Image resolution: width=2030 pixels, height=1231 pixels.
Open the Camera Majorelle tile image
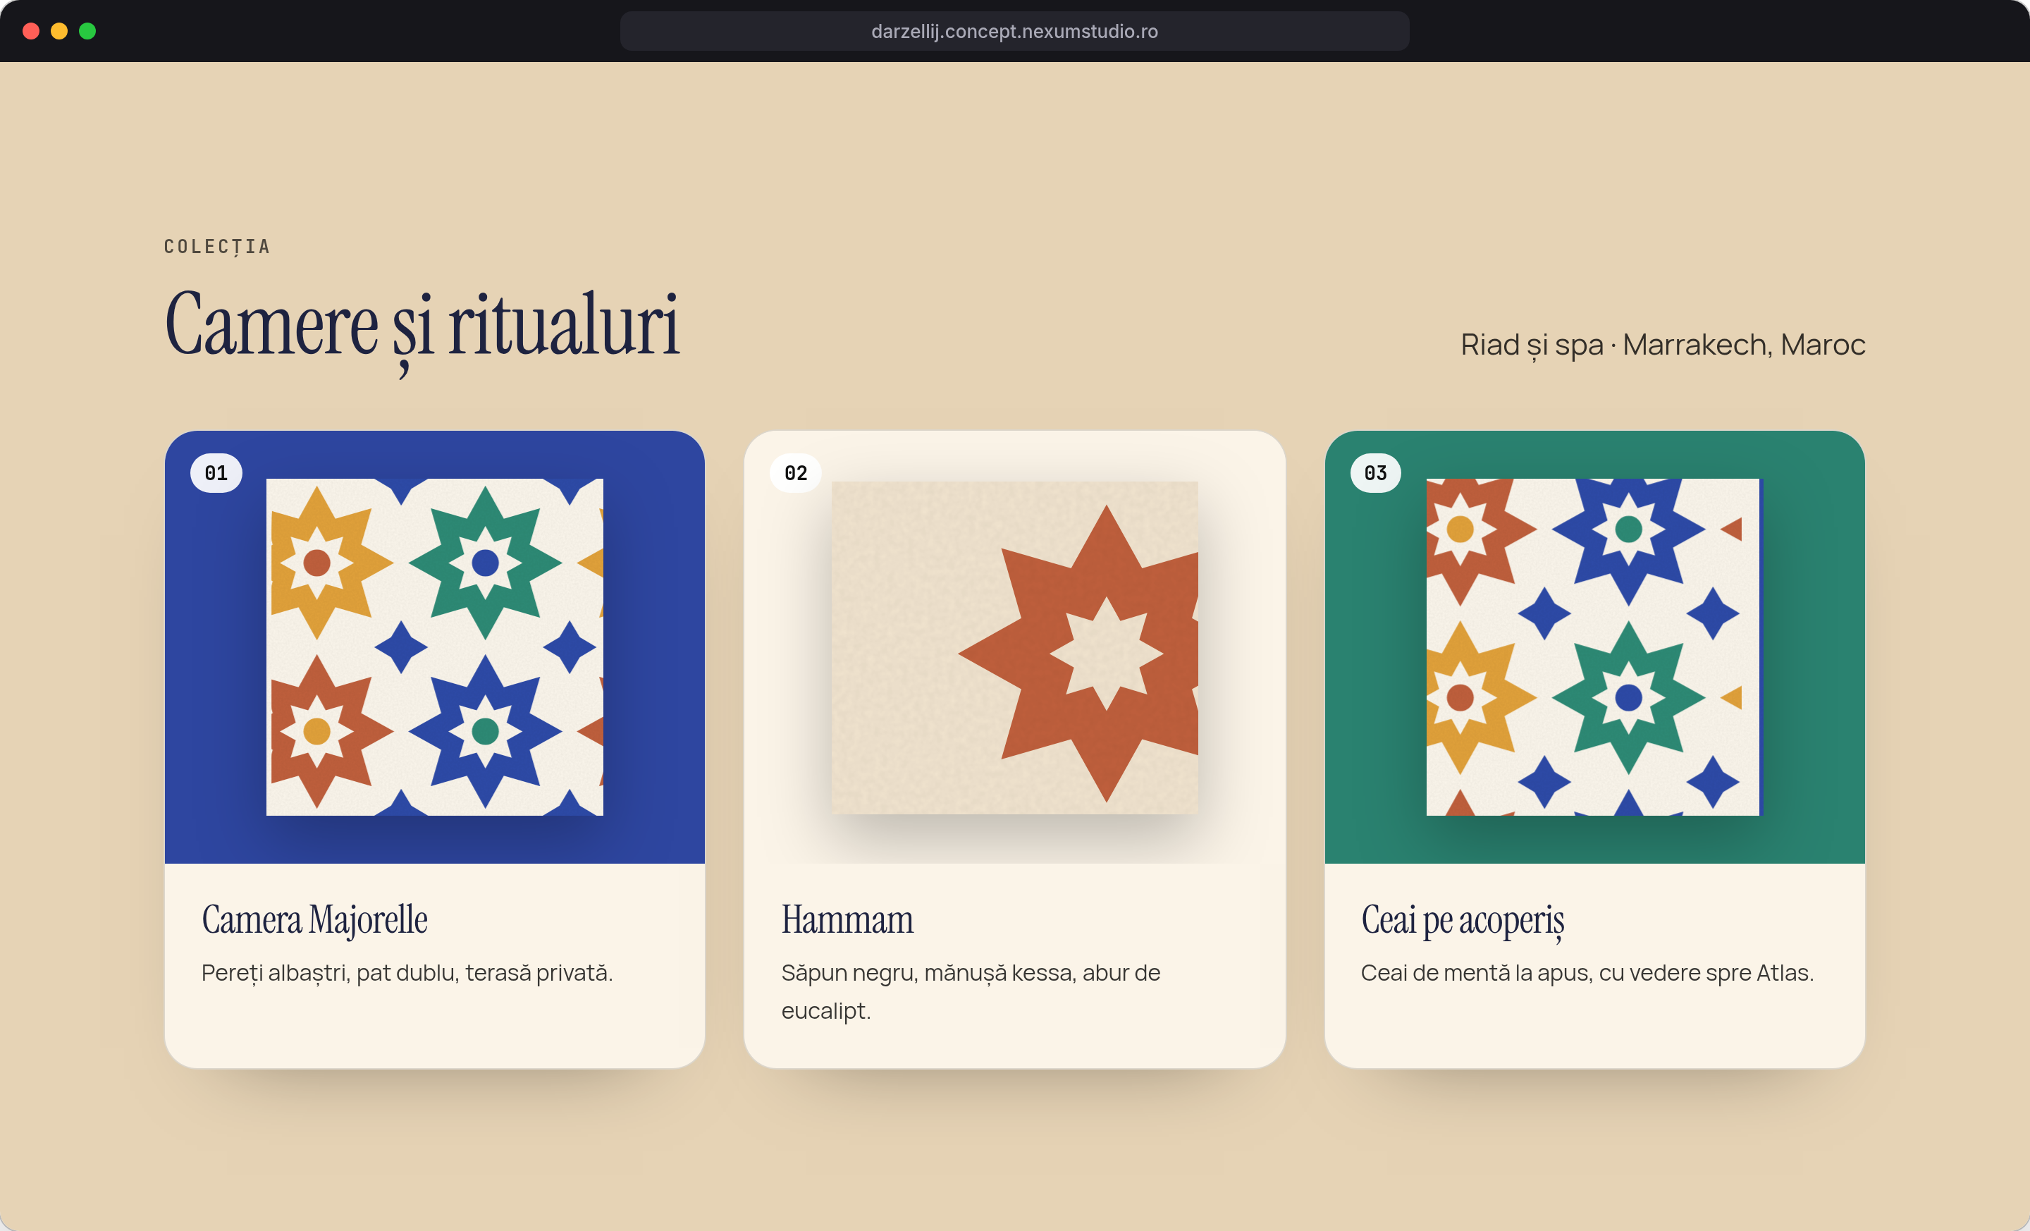pos(434,647)
